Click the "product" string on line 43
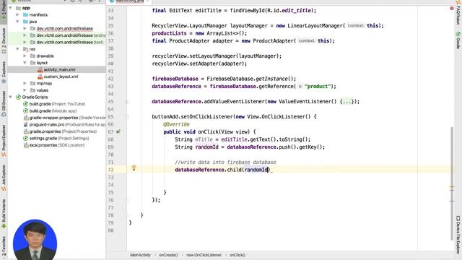The width and height of the screenshot is (462, 260). [x=318, y=87]
